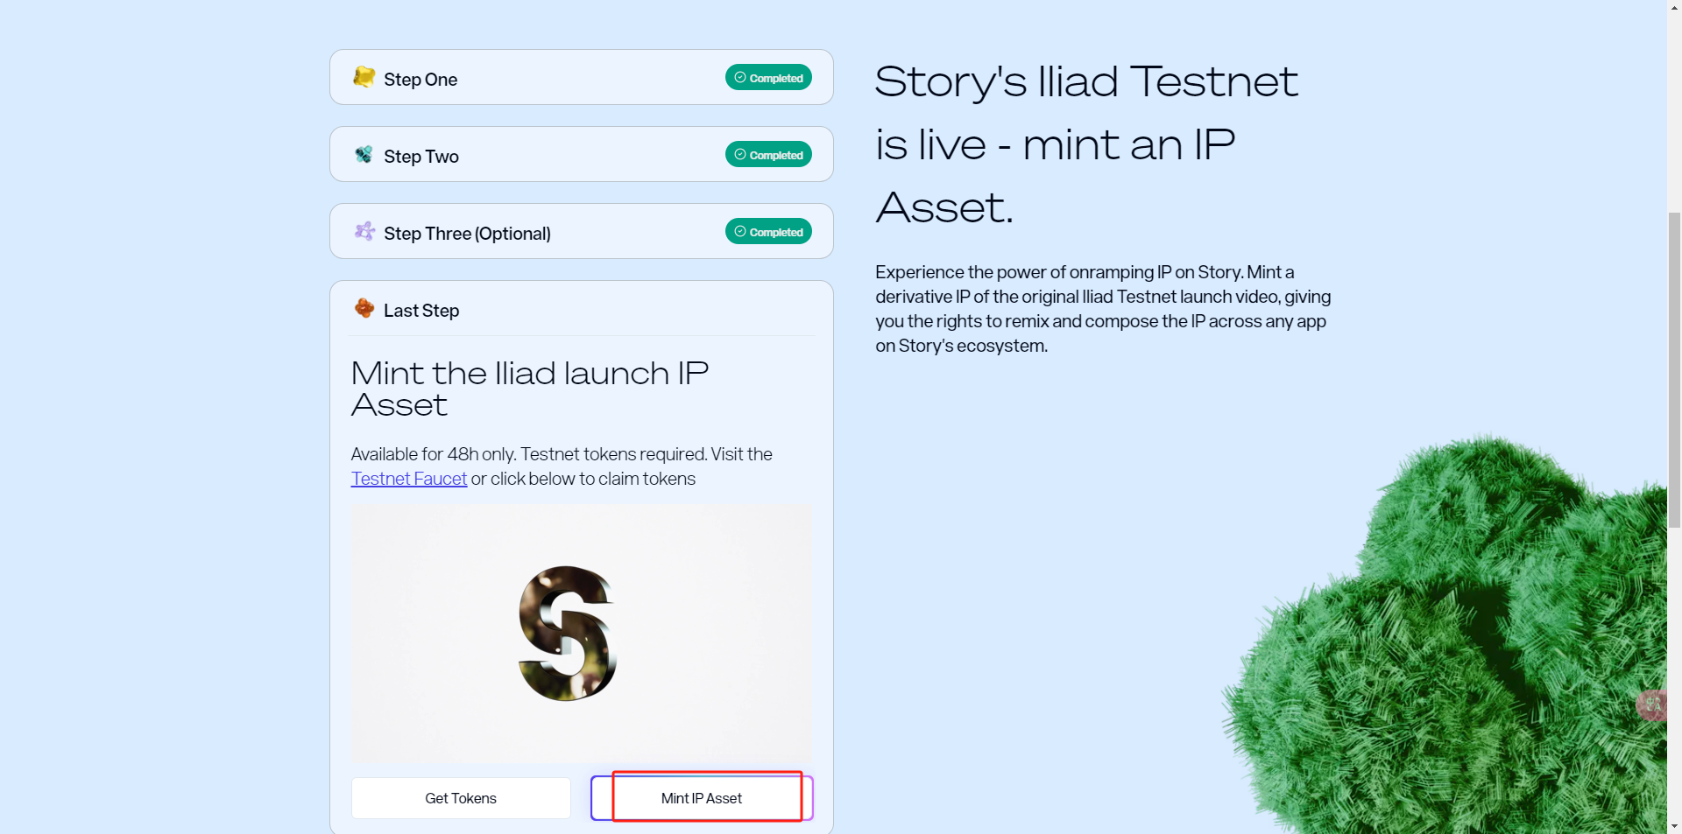Image resolution: width=1682 pixels, height=834 pixels.
Task: Click the Completed badge on Step One
Action: (768, 78)
